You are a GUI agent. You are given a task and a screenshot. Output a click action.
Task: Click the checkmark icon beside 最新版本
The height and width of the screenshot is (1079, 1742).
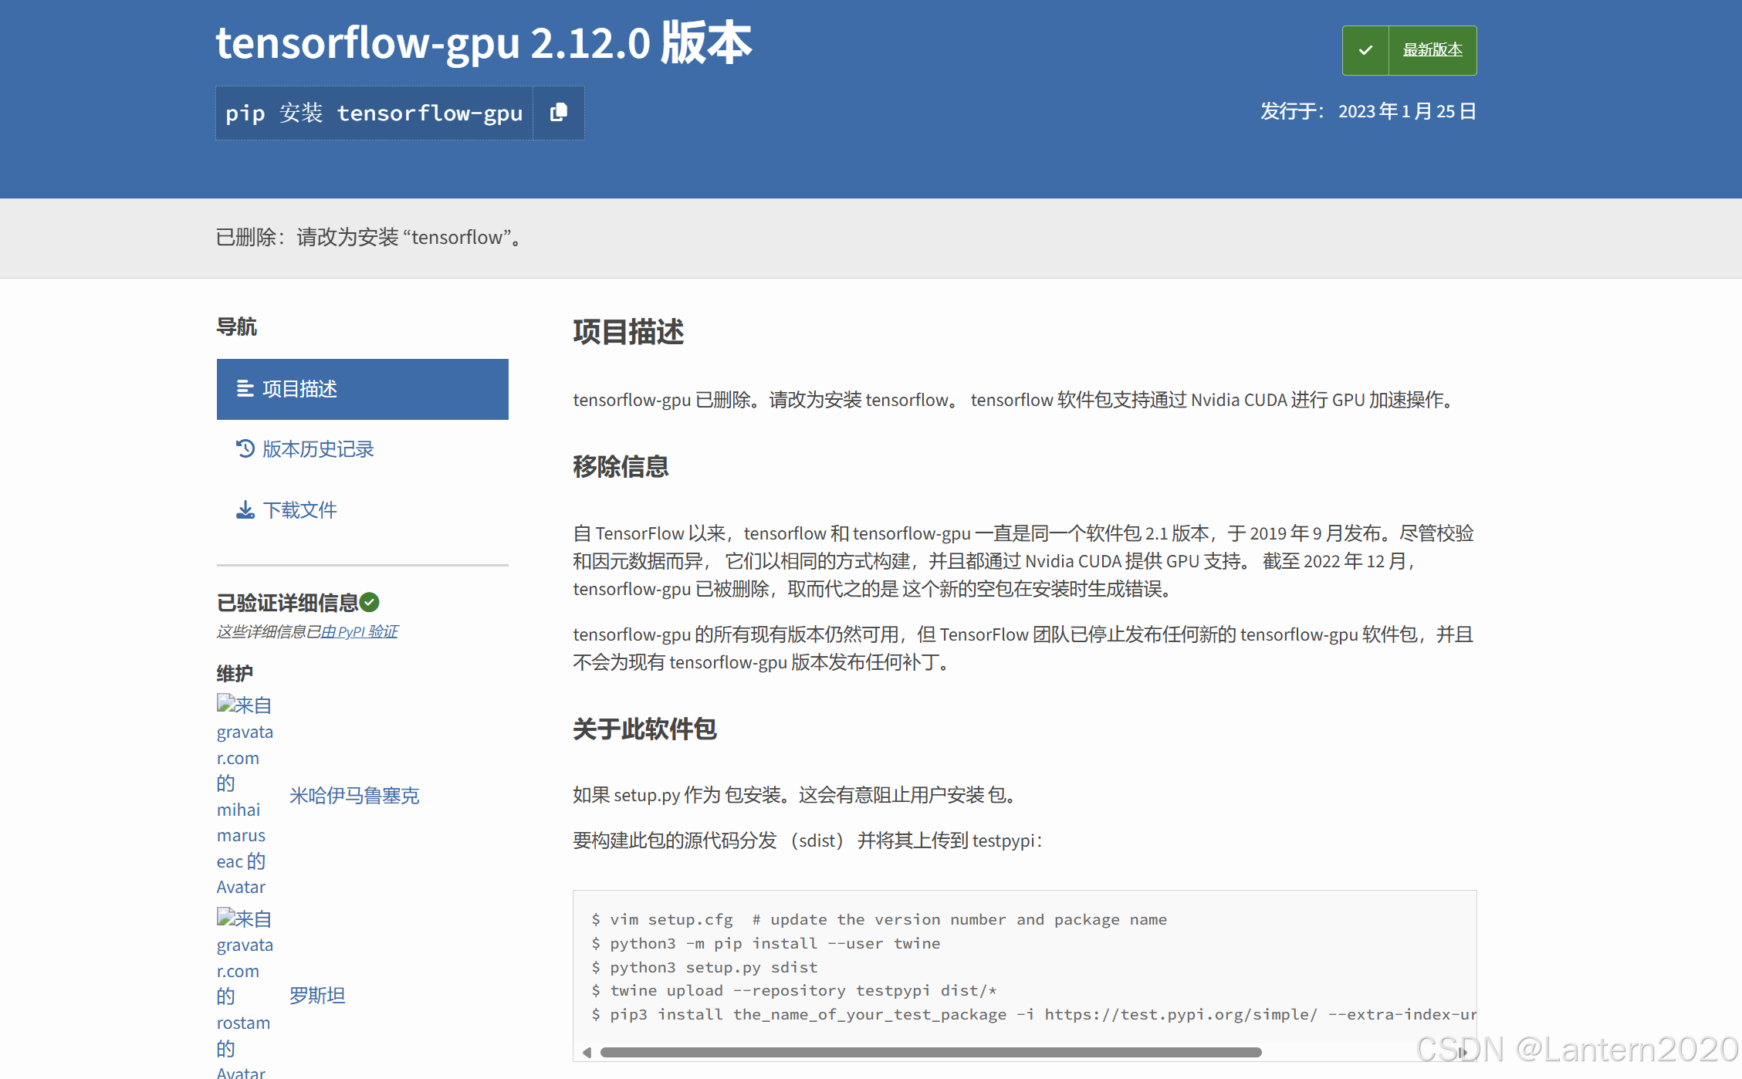[x=1365, y=50]
